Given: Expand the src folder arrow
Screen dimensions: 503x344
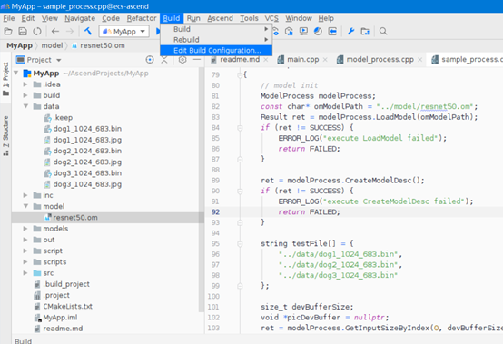Looking at the screenshot, I should tap(25, 273).
